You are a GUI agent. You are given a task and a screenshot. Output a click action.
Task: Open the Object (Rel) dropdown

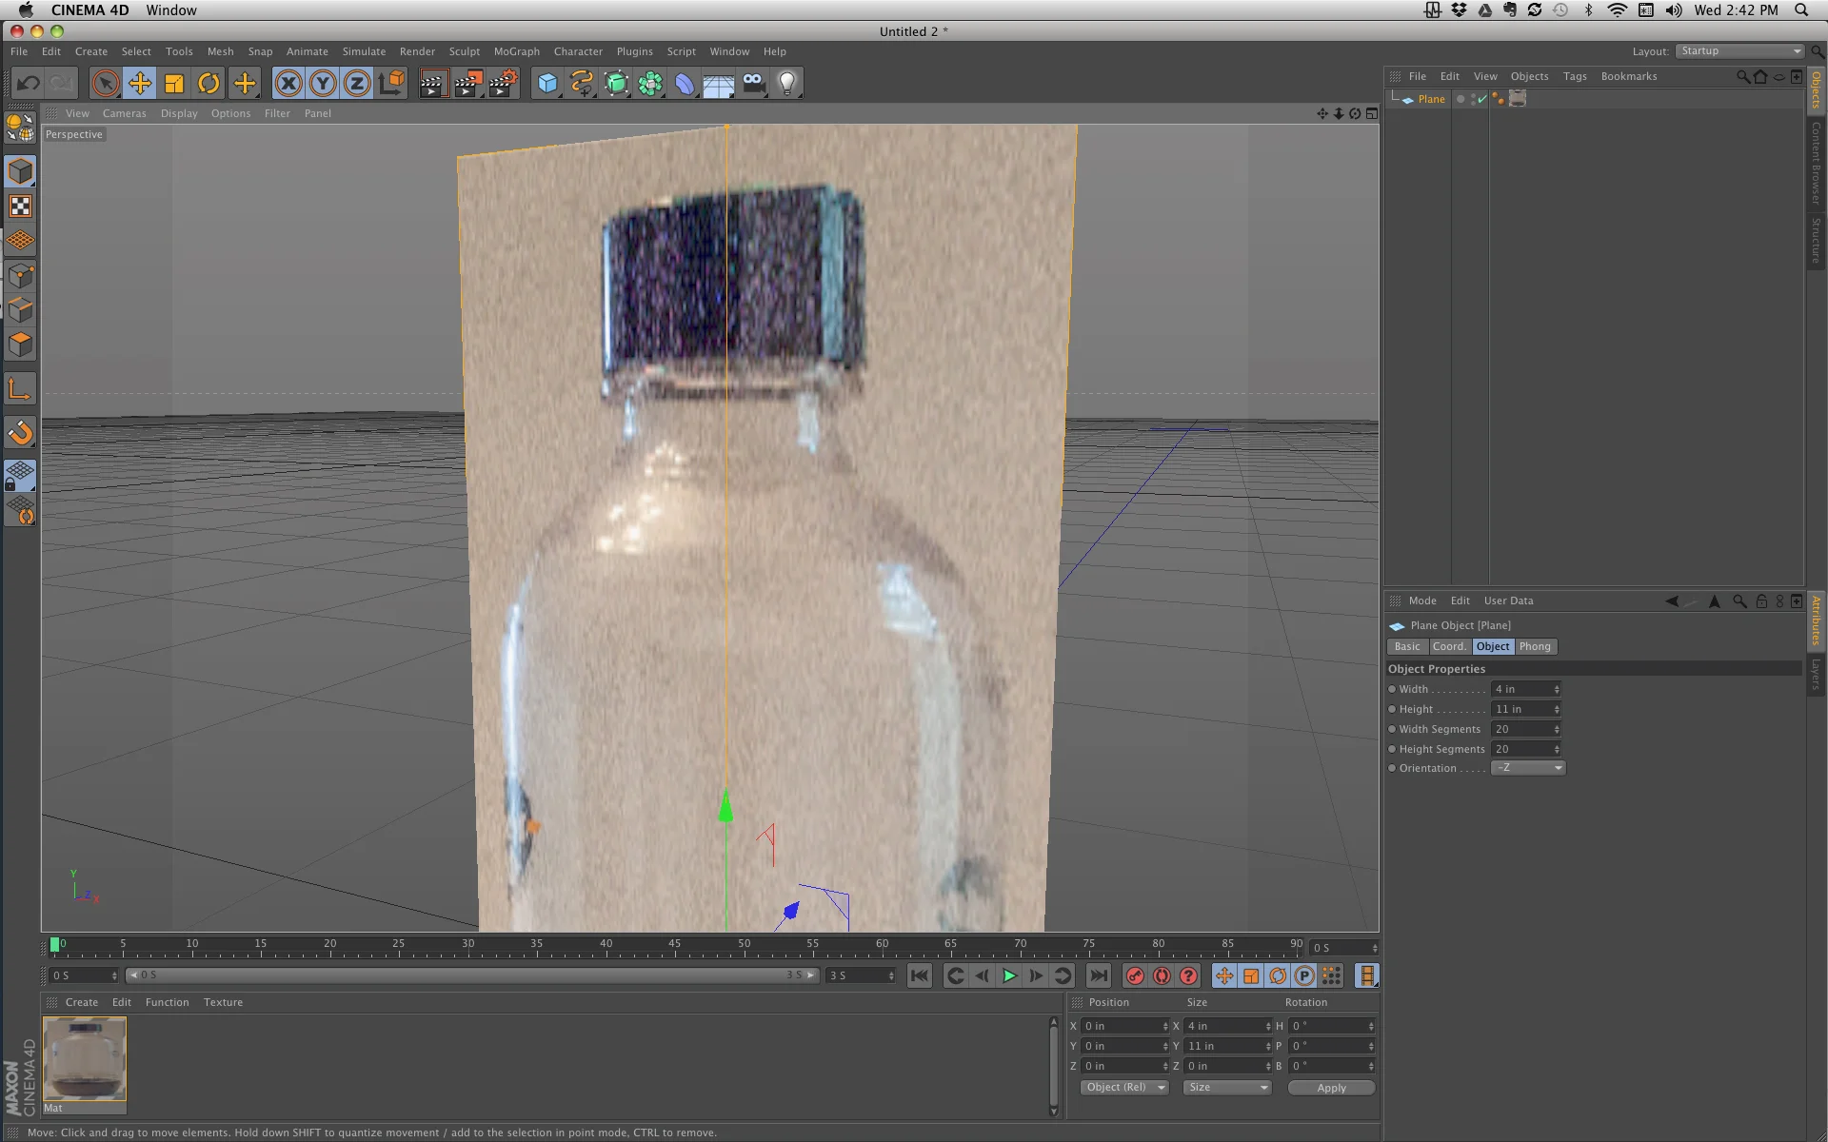[1123, 1088]
